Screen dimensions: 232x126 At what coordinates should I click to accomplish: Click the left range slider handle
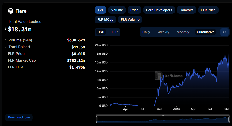click(97, 120)
